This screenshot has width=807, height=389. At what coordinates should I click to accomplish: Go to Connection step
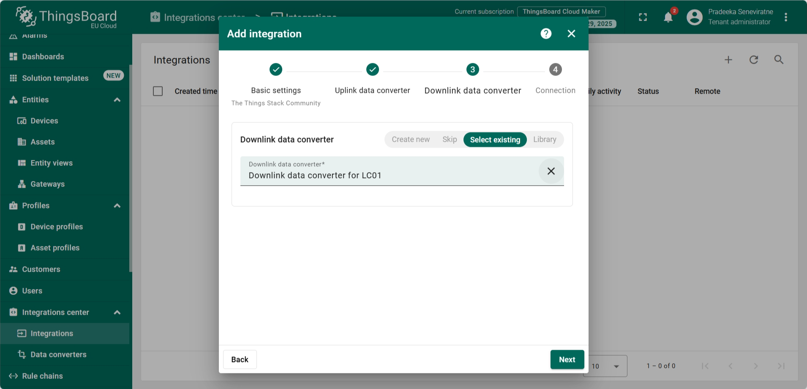click(555, 79)
